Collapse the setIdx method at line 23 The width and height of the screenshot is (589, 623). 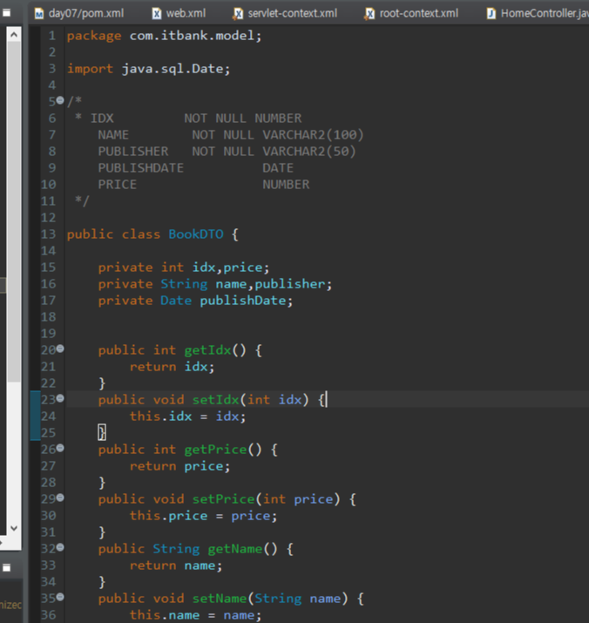tap(60, 398)
